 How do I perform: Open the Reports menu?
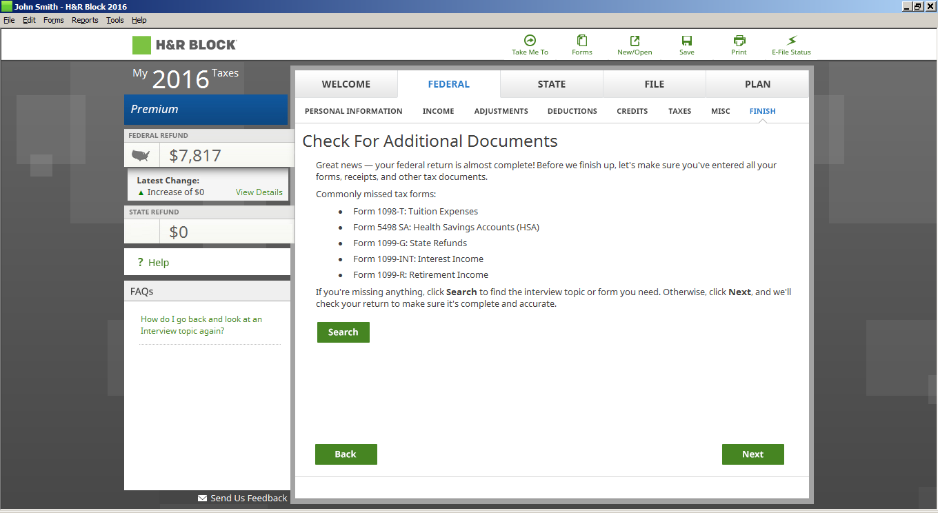tap(85, 20)
